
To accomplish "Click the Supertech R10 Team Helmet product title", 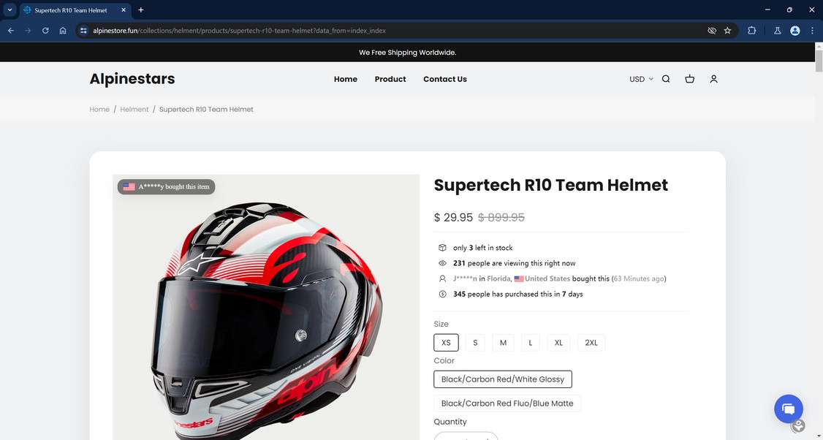I will pos(551,185).
